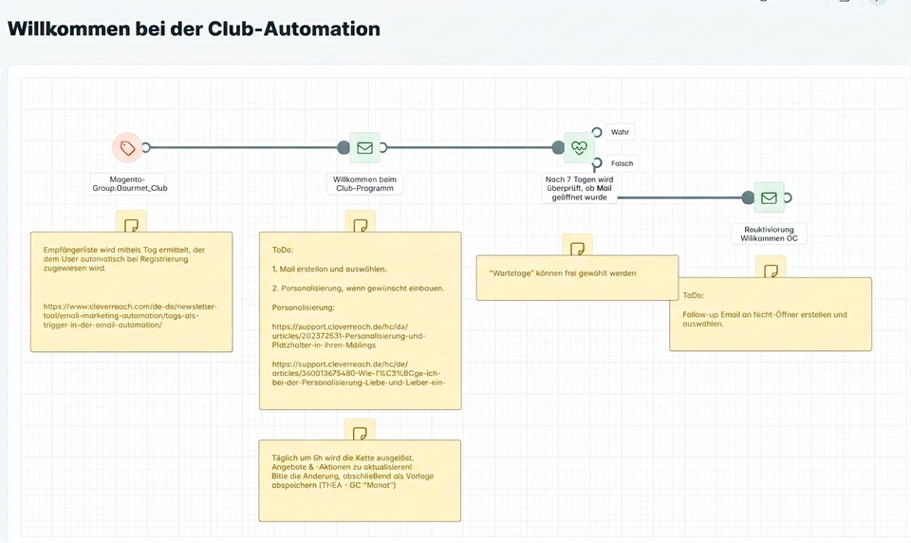Click note icon above Follow-up Email note
This screenshot has height=543, width=911.
pyautogui.click(x=771, y=269)
